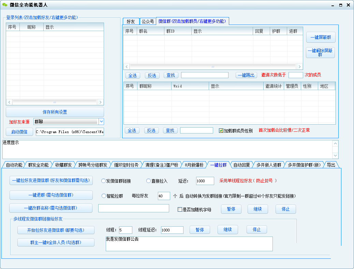This screenshot has height=269, width=354.
Task: Click the 一键屏蔽群 button
Action: point(321,37)
